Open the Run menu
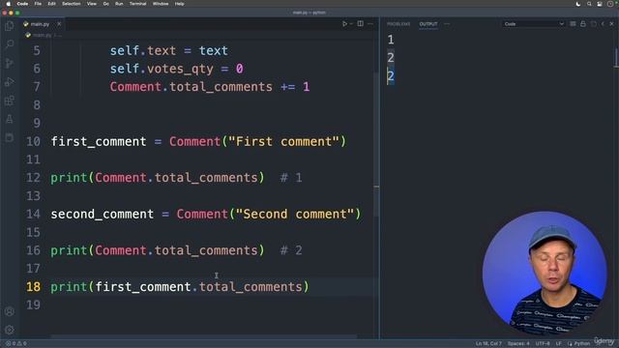619x348 pixels. 119,4
